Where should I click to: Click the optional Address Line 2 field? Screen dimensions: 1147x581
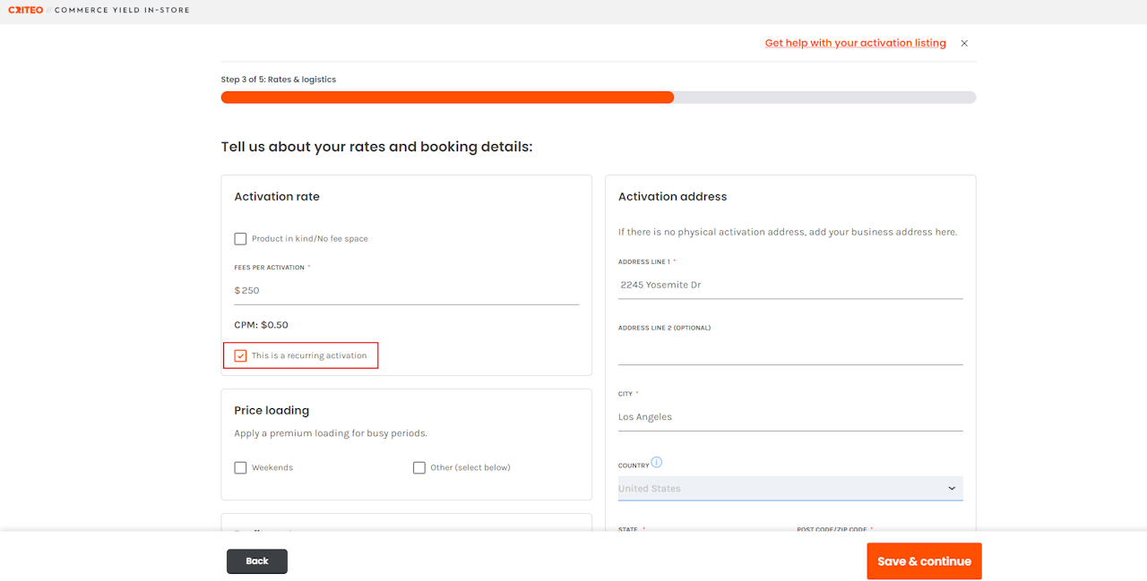point(789,351)
